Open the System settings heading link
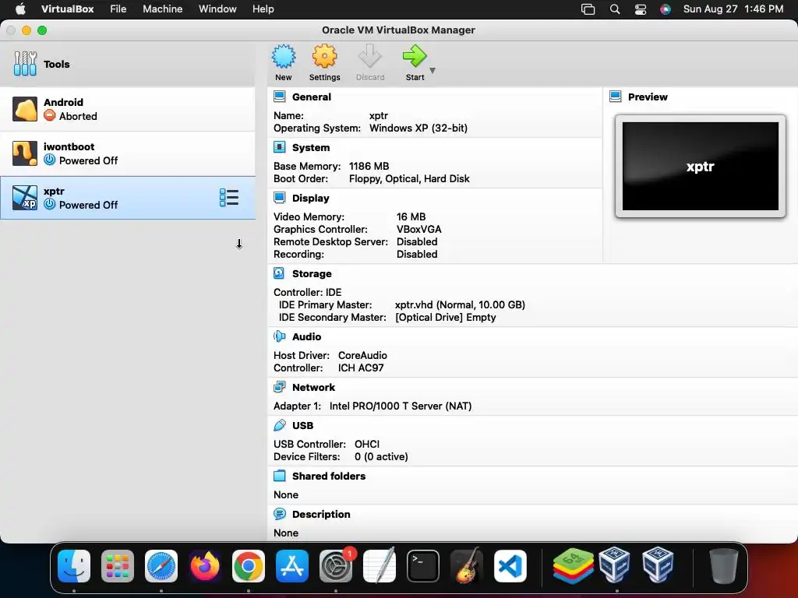This screenshot has width=798, height=598. point(311,147)
